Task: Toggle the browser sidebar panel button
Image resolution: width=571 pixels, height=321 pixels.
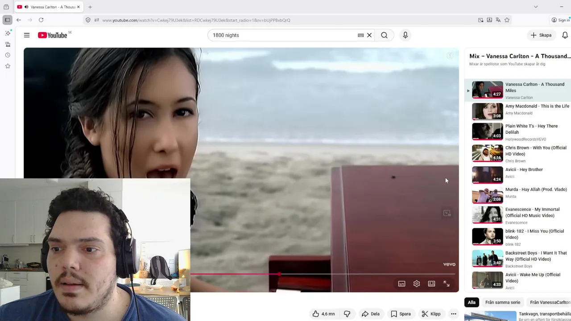Action: 8,20
